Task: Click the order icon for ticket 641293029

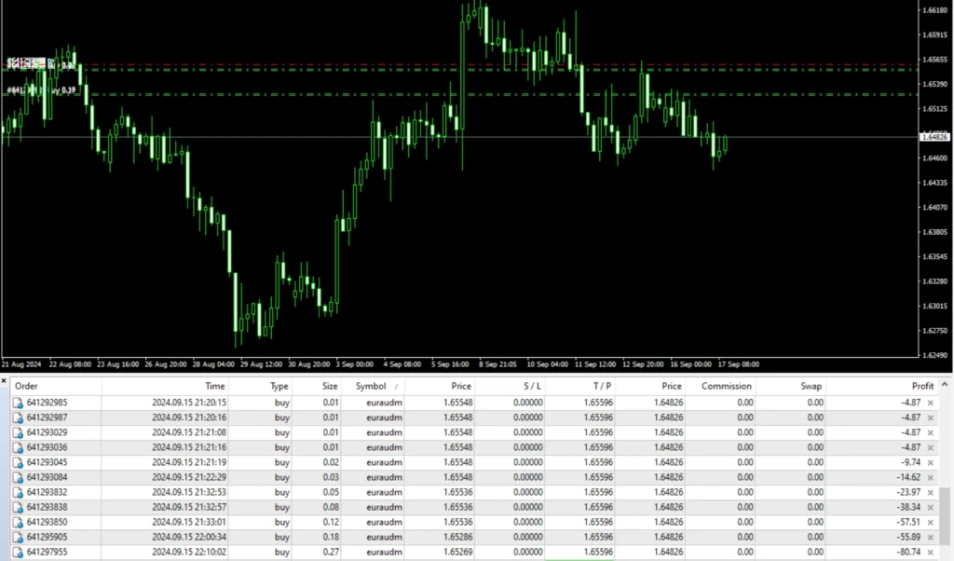Action: click(19, 432)
